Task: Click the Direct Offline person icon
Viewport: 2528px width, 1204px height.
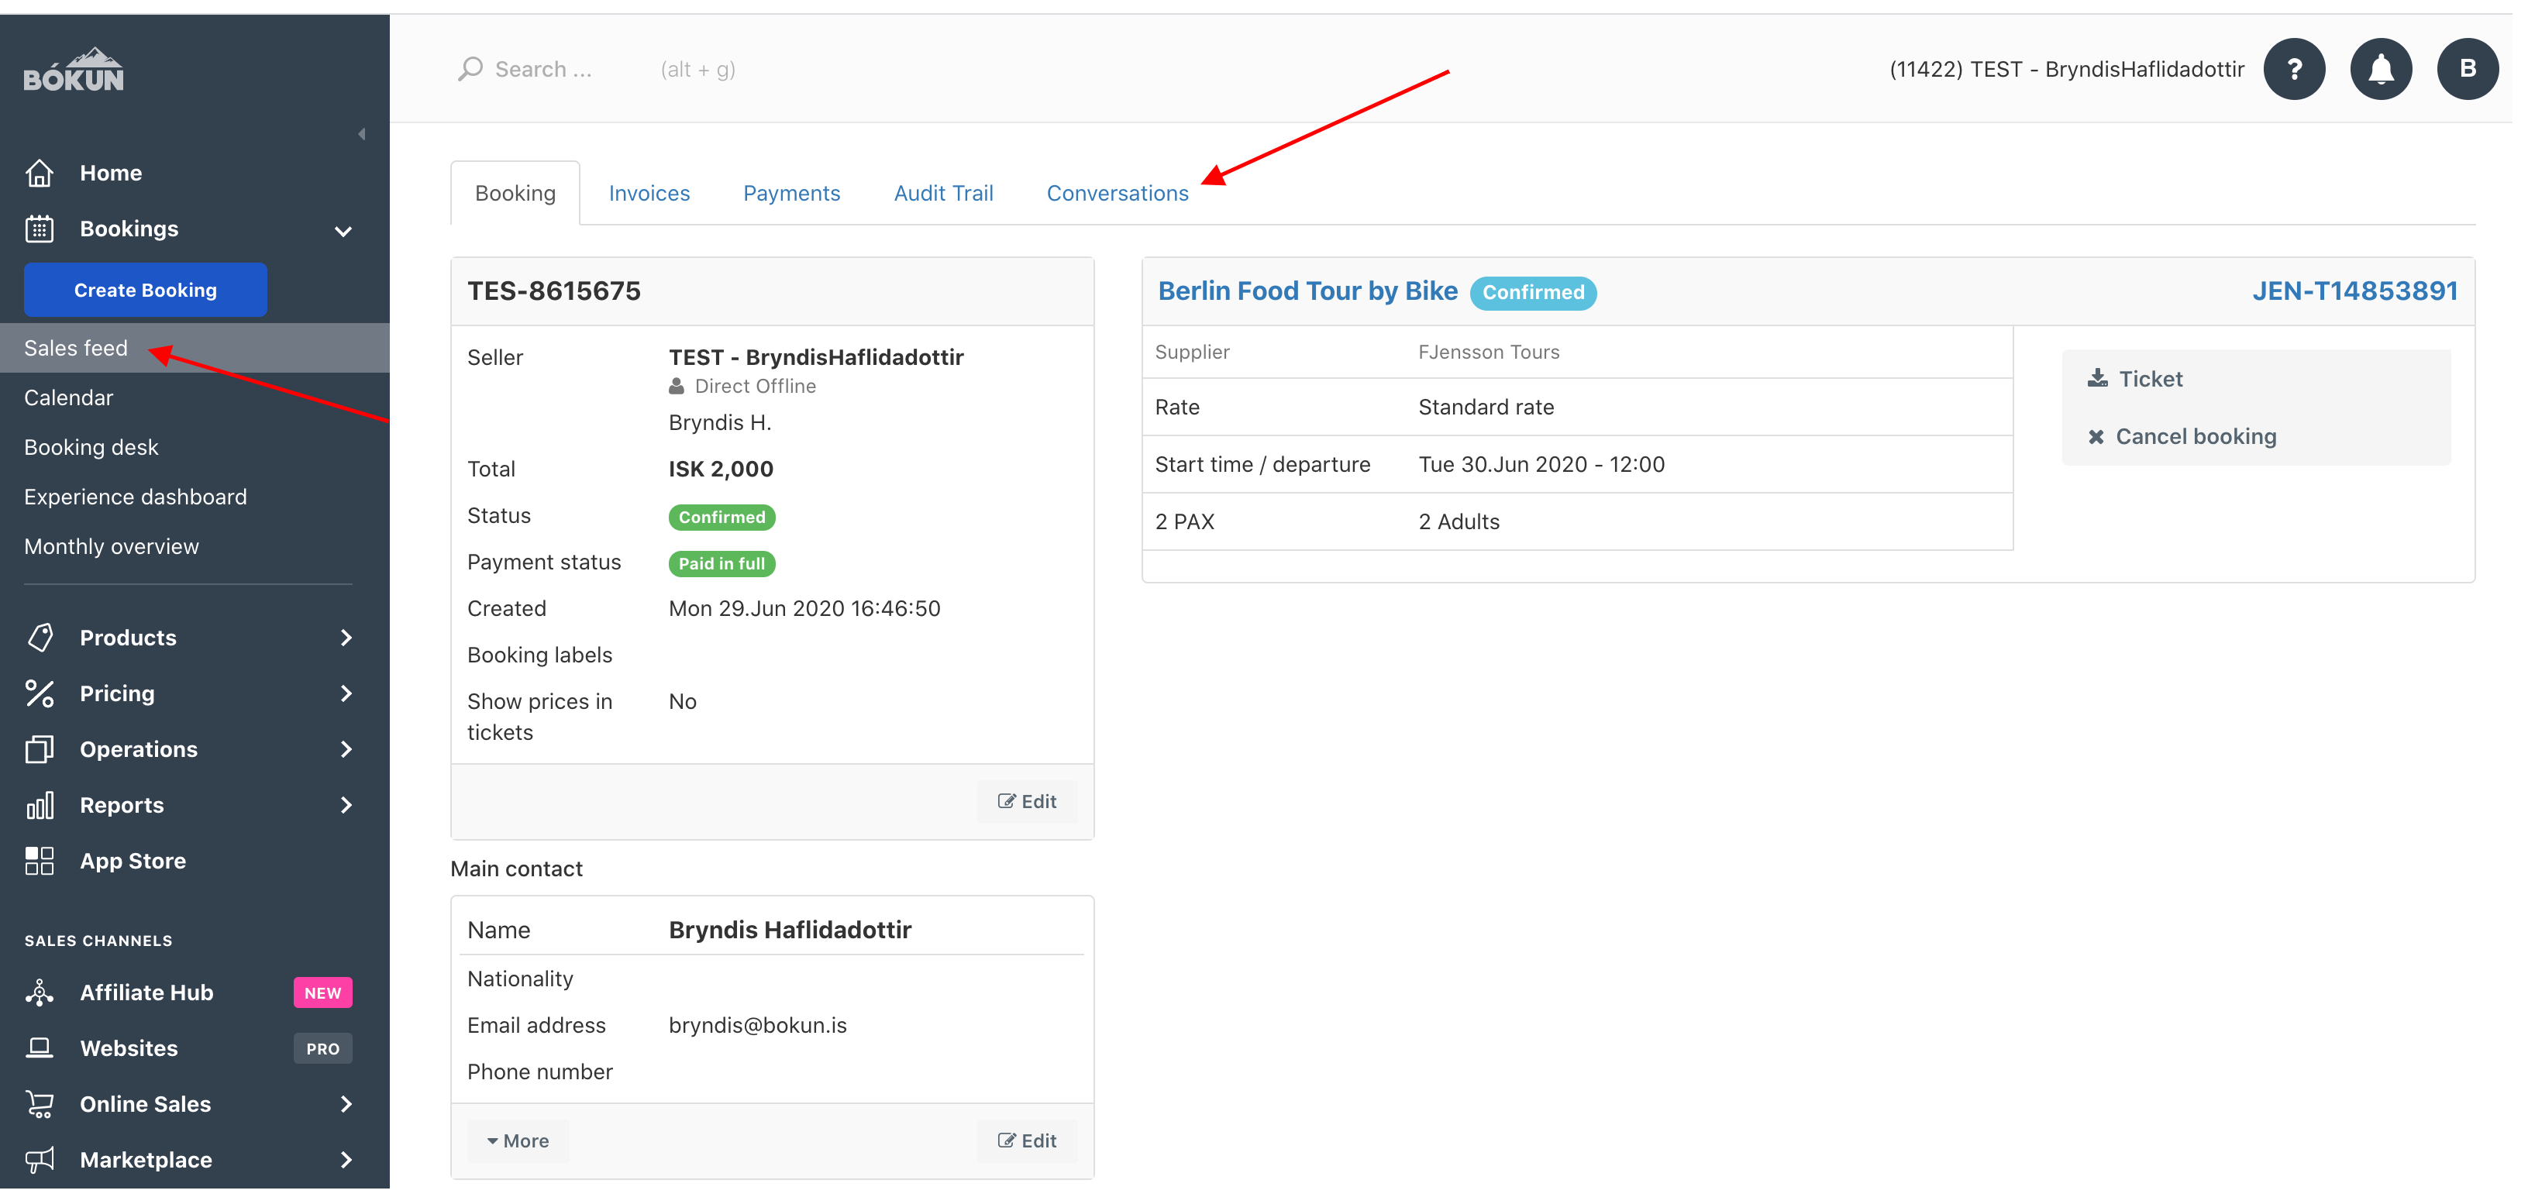Action: click(x=677, y=387)
